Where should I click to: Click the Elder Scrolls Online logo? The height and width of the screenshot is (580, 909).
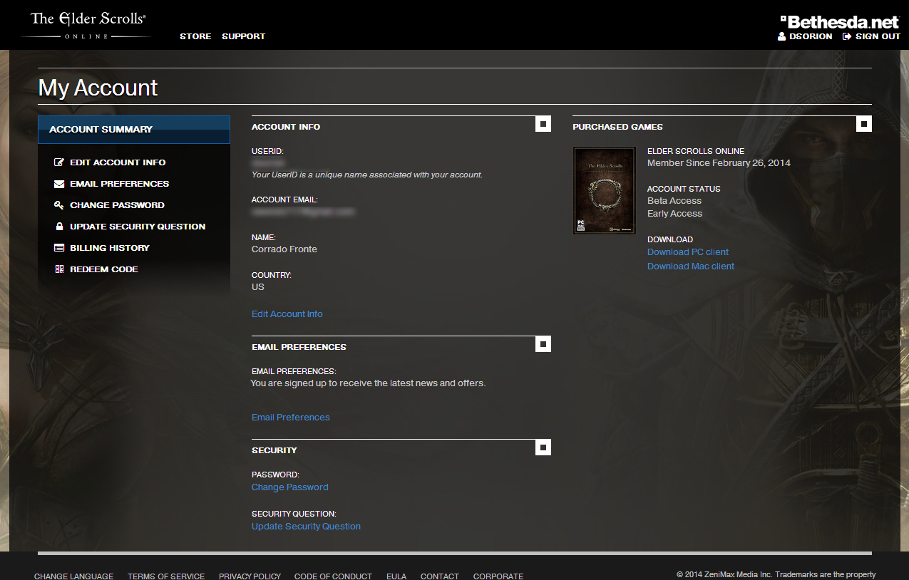(x=86, y=25)
